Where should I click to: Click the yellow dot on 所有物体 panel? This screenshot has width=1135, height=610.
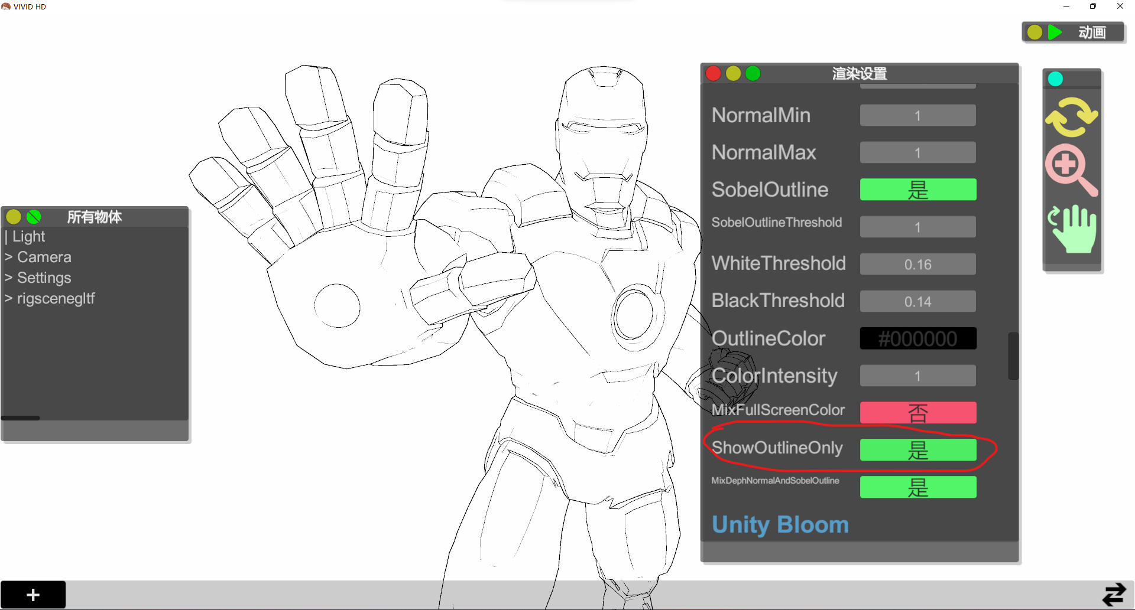tap(14, 217)
